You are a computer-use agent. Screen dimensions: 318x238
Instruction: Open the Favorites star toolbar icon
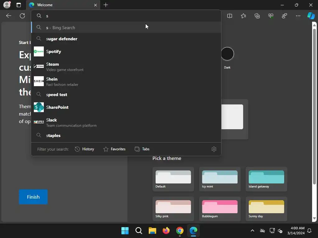pos(243,16)
